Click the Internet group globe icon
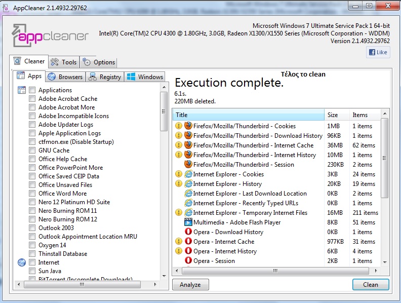Screen dimensions: 401x303 tap(22, 262)
